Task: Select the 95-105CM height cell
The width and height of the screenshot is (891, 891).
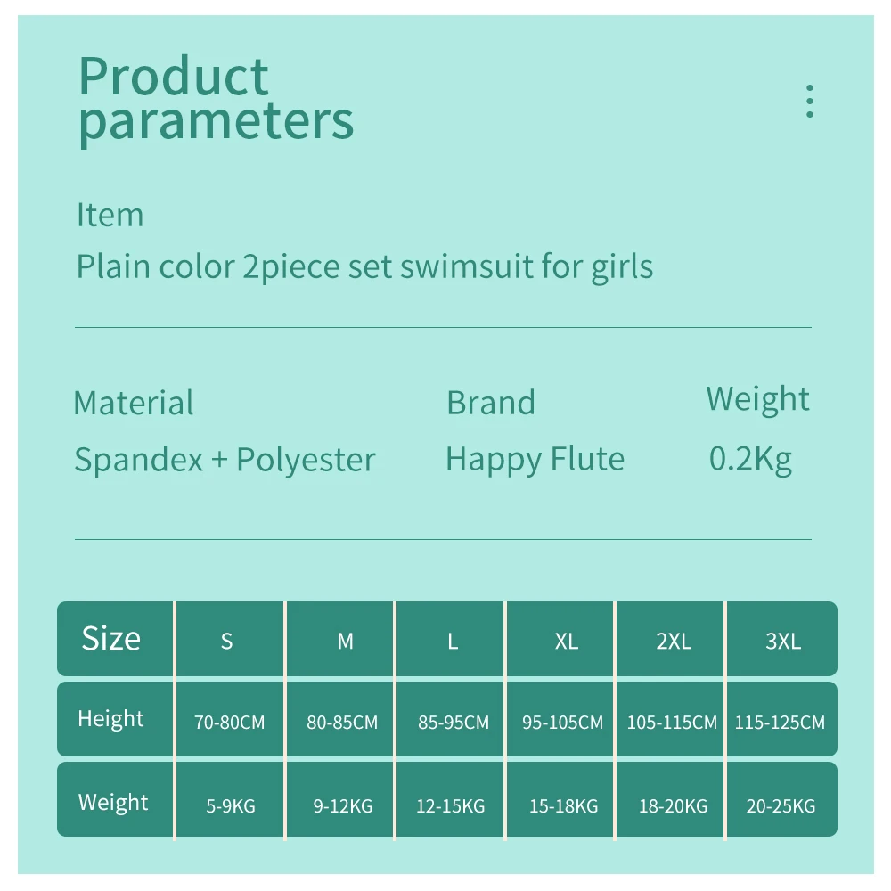Action: coord(562,722)
